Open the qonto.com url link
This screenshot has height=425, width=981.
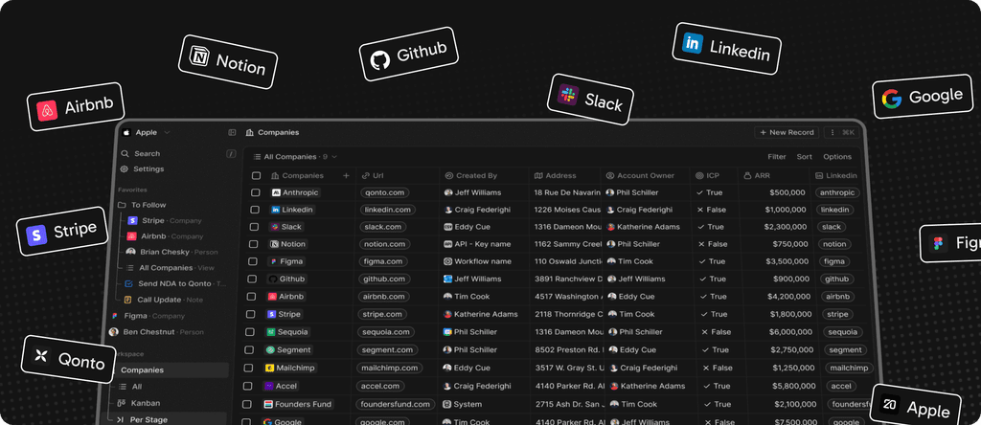[x=385, y=192]
